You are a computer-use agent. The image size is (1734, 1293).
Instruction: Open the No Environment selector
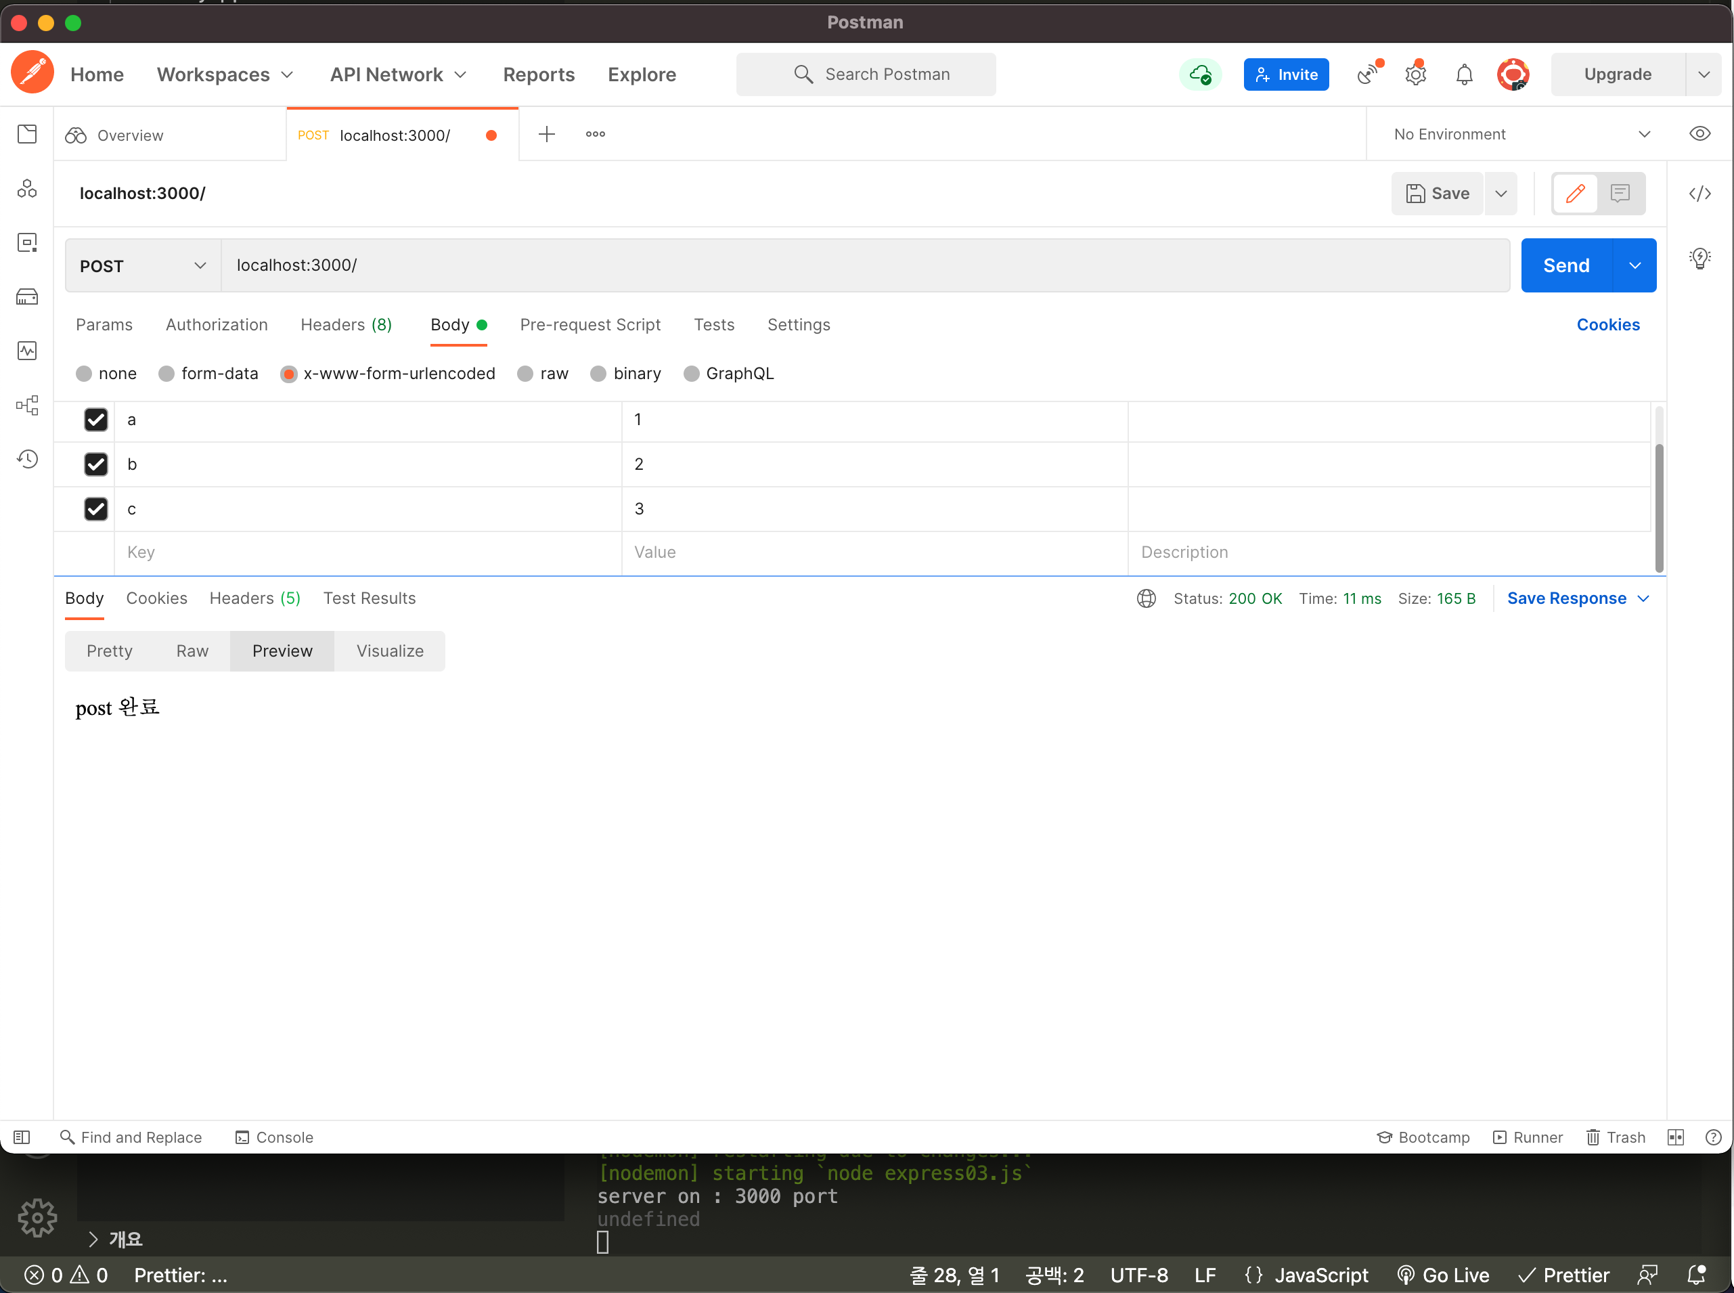[x=1522, y=134]
